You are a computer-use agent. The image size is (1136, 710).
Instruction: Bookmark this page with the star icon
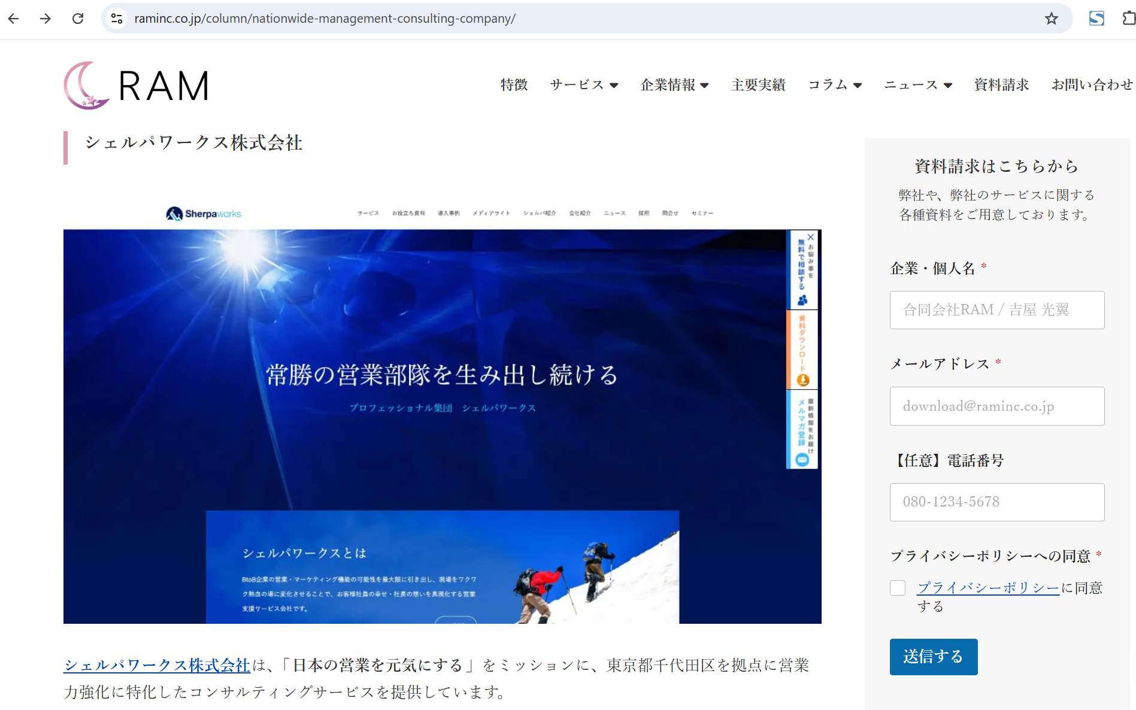point(1051,19)
